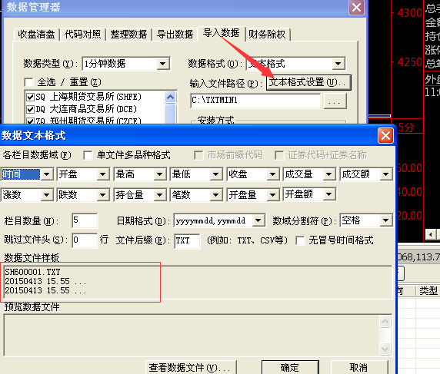Open the 收盘 field dropdown
This screenshot has height=374, width=440.
point(272,174)
